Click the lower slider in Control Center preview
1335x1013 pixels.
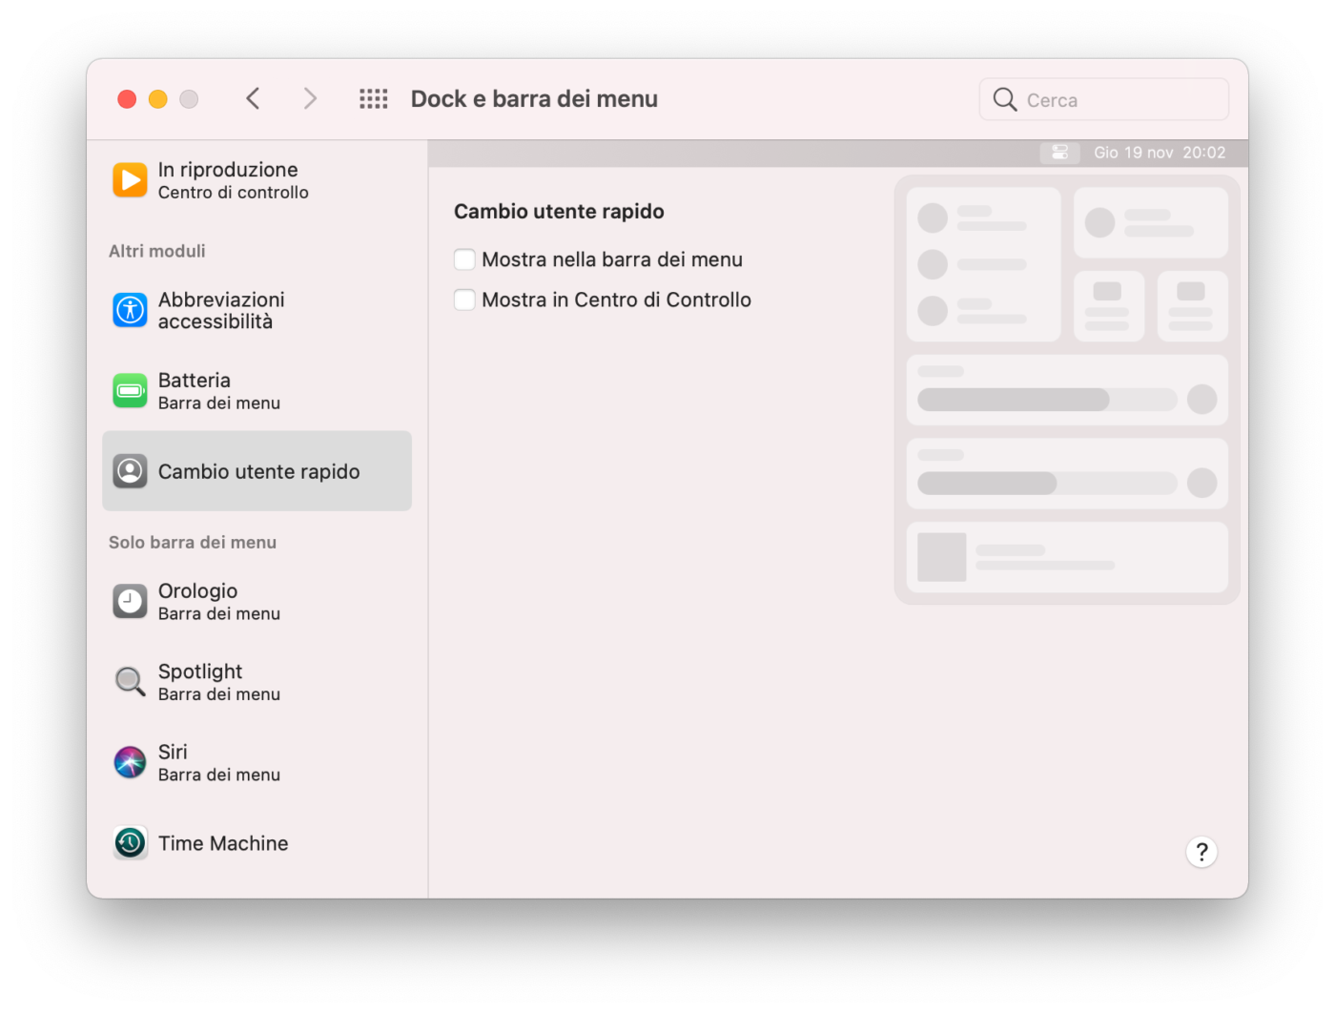pyautogui.click(x=1047, y=483)
